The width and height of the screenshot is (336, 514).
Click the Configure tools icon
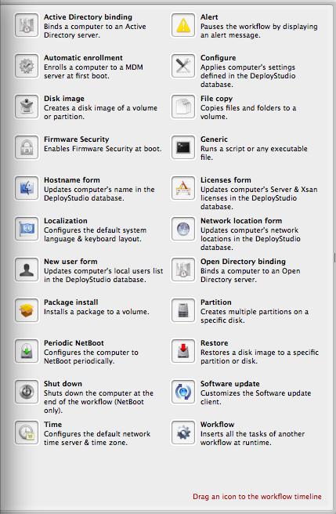(183, 66)
